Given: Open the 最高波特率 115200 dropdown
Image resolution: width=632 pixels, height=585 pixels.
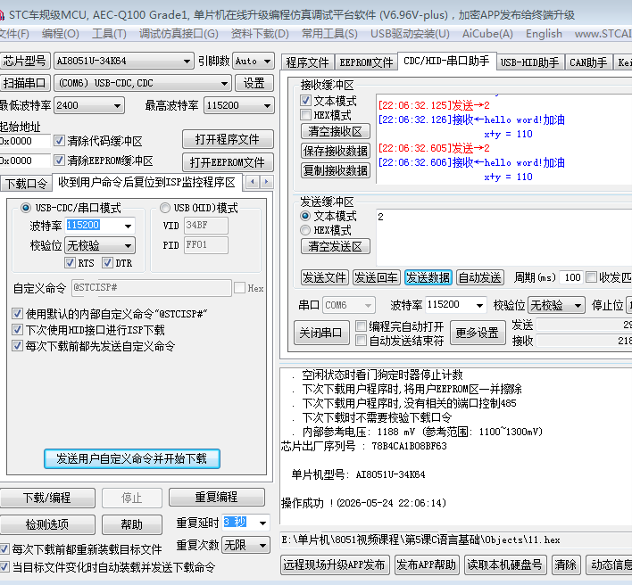Looking at the screenshot, I should pos(239,105).
